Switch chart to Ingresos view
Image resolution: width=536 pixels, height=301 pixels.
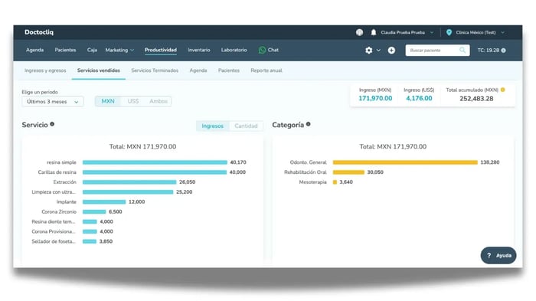[x=212, y=126]
